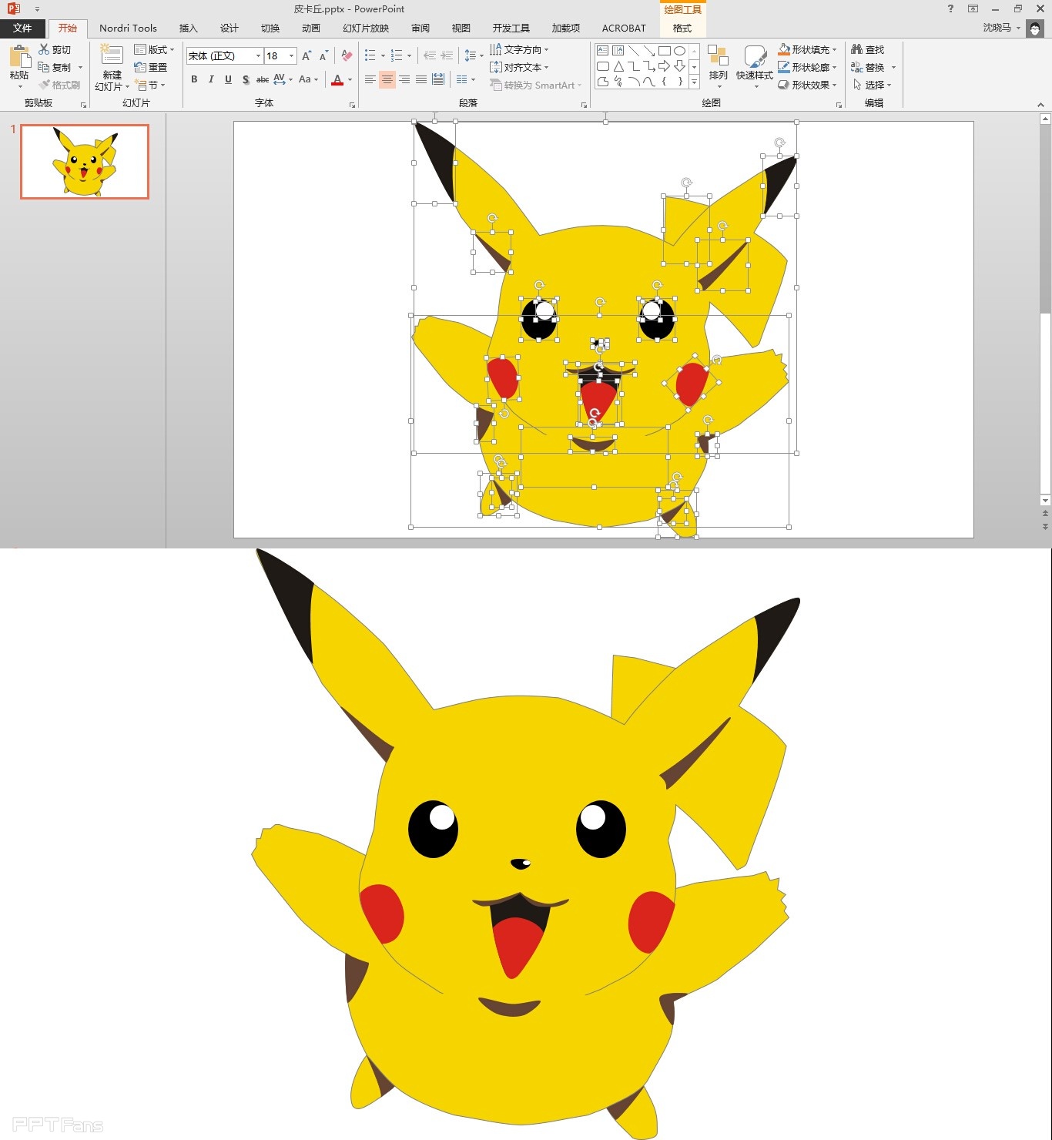Toggle bold formatting
Screen dimensions: 1052x1140
click(x=194, y=79)
